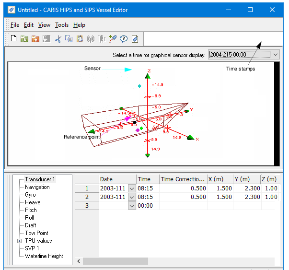Click the Help question mark icon
This screenshot has width=289, height=270.
click(124, 39)
